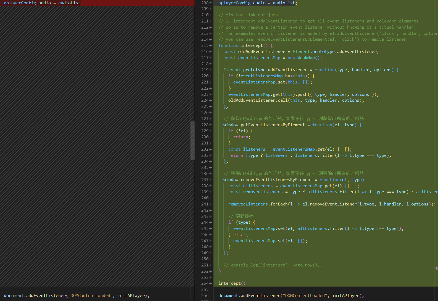Click 'function intercept() {' declaration
This screenshot has width=438, height=301.
(245, 45)
